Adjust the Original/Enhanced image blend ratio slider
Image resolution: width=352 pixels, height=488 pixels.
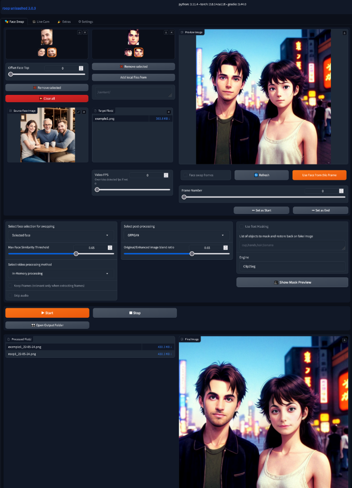192,253
